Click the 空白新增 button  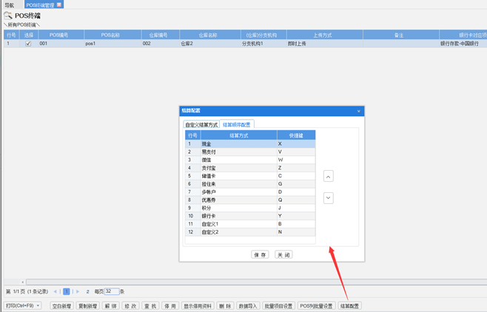[62, 305]
